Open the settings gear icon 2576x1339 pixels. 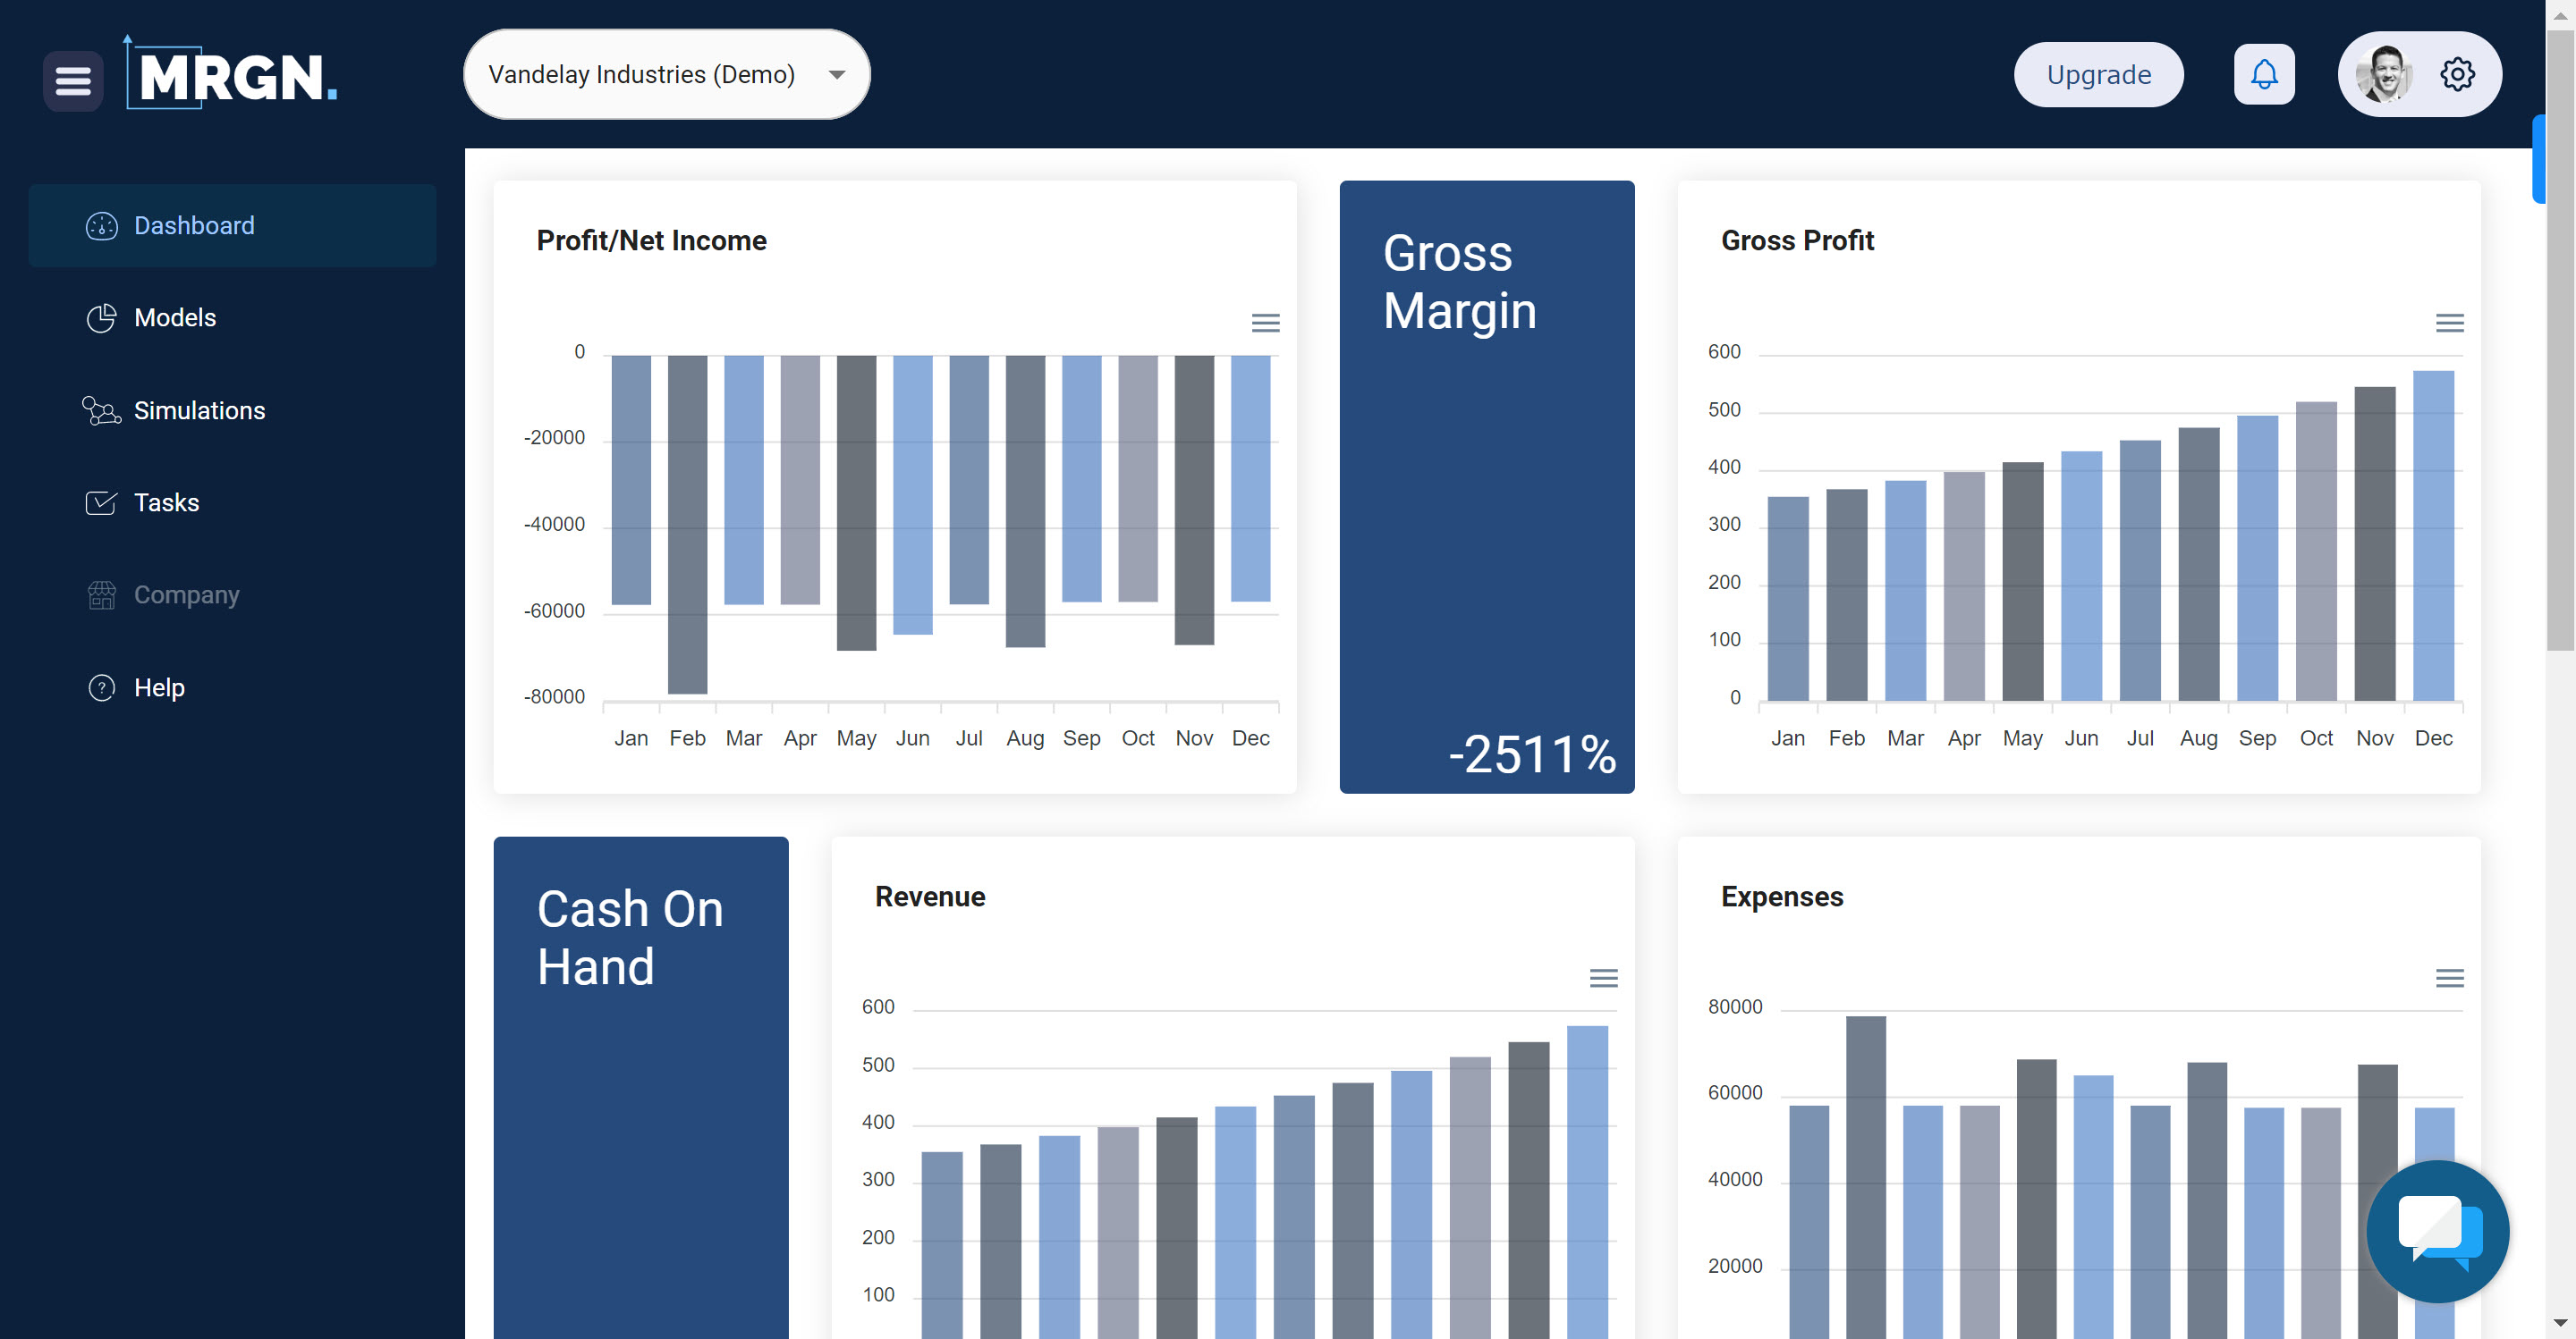[x=2456, y=75]
